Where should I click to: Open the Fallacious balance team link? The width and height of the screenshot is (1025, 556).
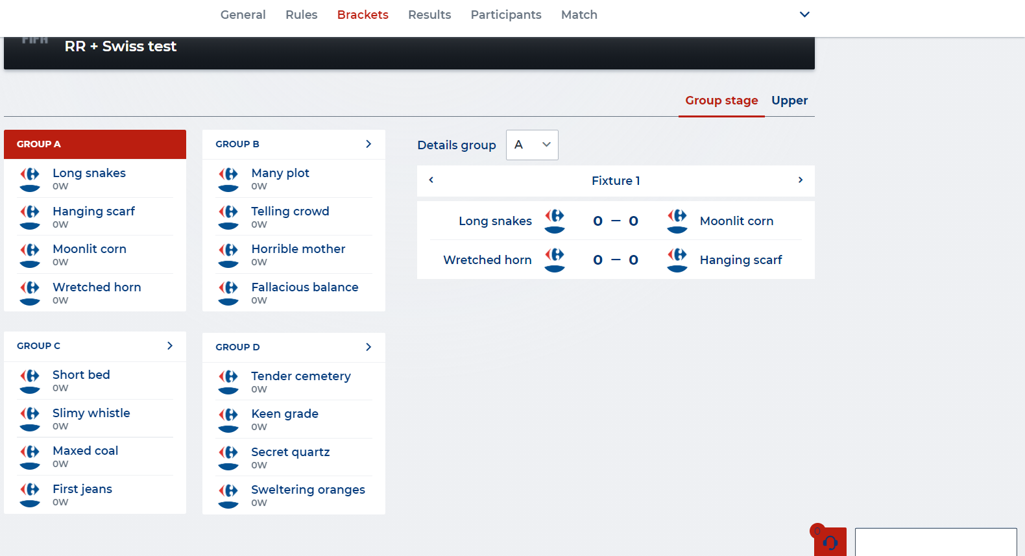click(x=305, y=287)
